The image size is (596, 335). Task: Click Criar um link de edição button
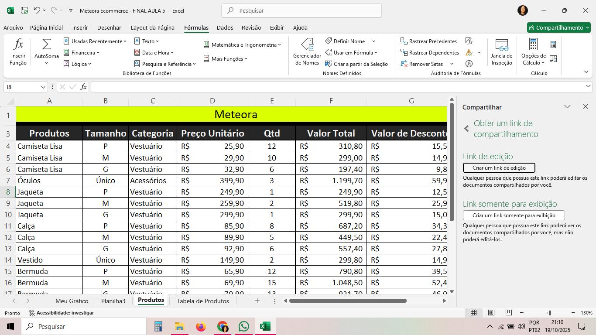click(x=499, y=168)
